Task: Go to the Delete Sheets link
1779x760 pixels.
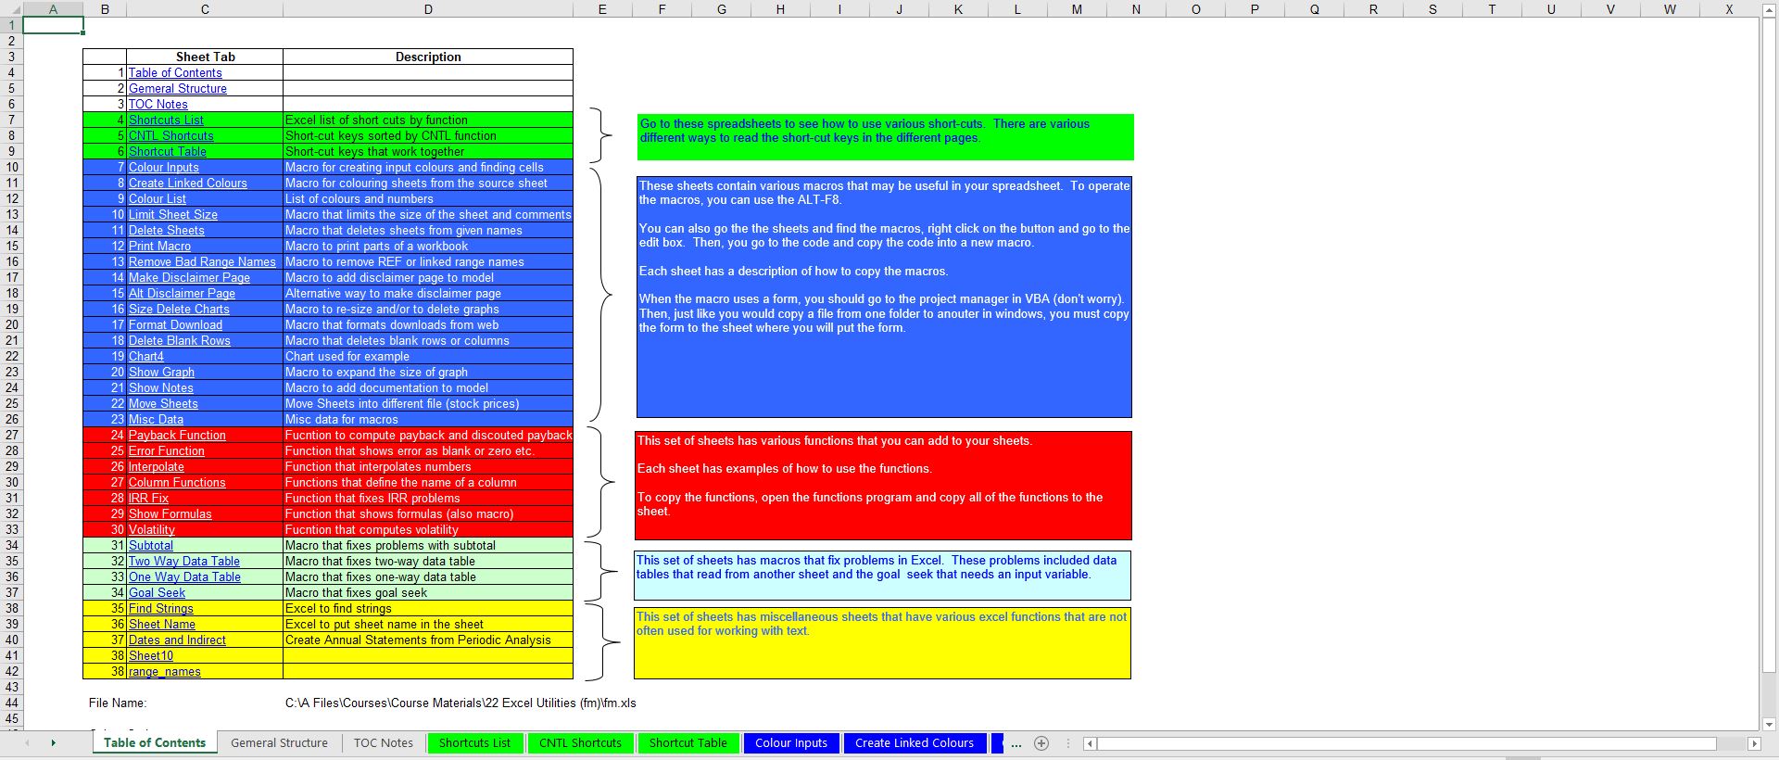Action: click(x=167, y=231)
